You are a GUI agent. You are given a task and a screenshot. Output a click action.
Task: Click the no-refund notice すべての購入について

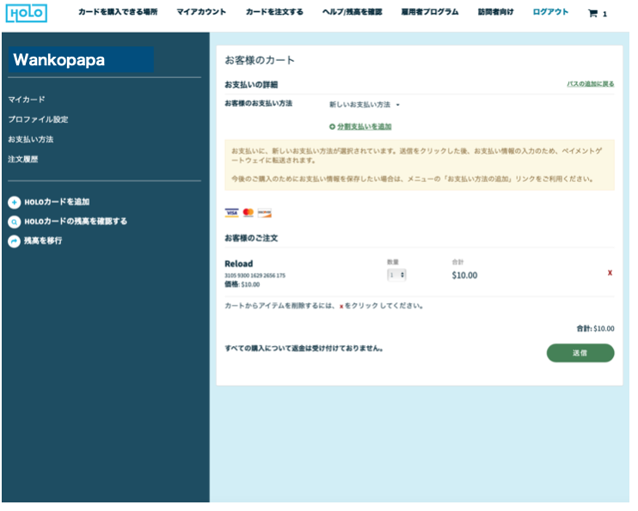pos(304,349)
